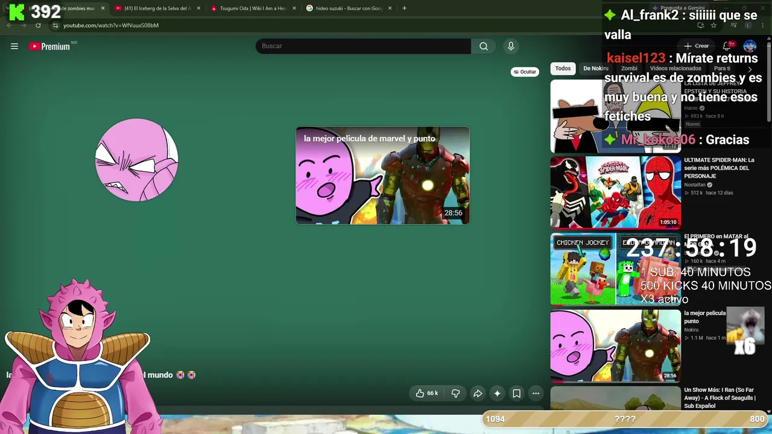Like the video with 66 k likes
The image size is (772, 434).
click(426, 394)
